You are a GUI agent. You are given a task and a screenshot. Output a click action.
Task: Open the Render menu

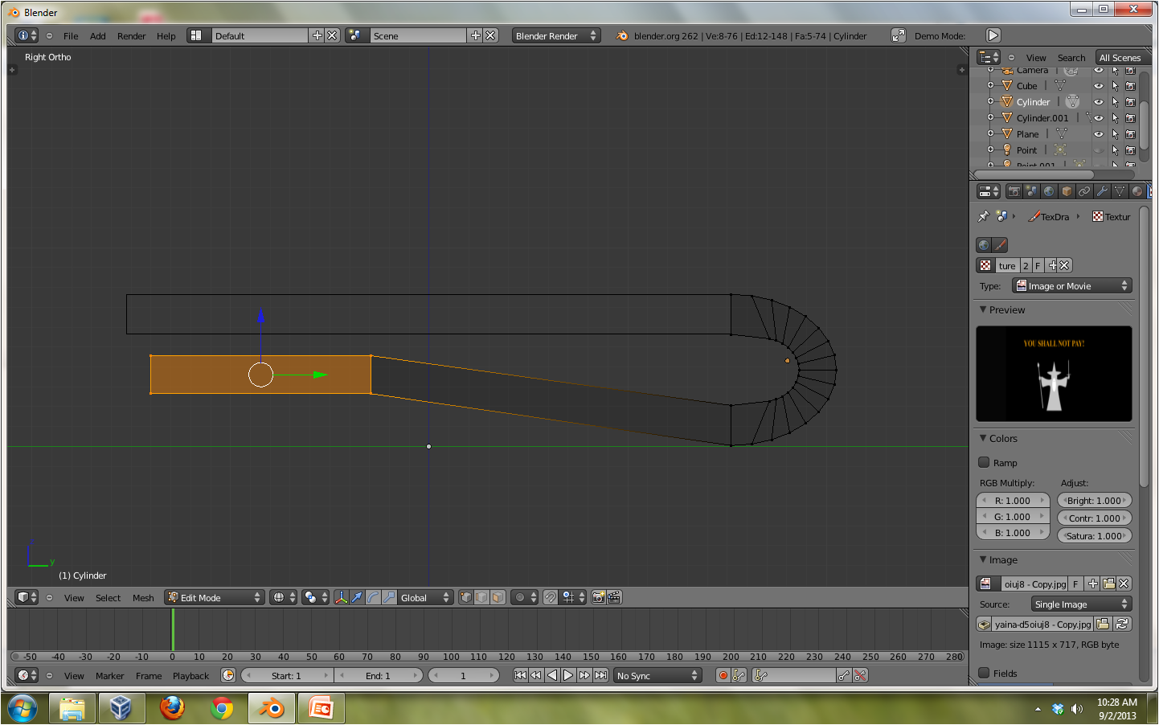[132, 36]
